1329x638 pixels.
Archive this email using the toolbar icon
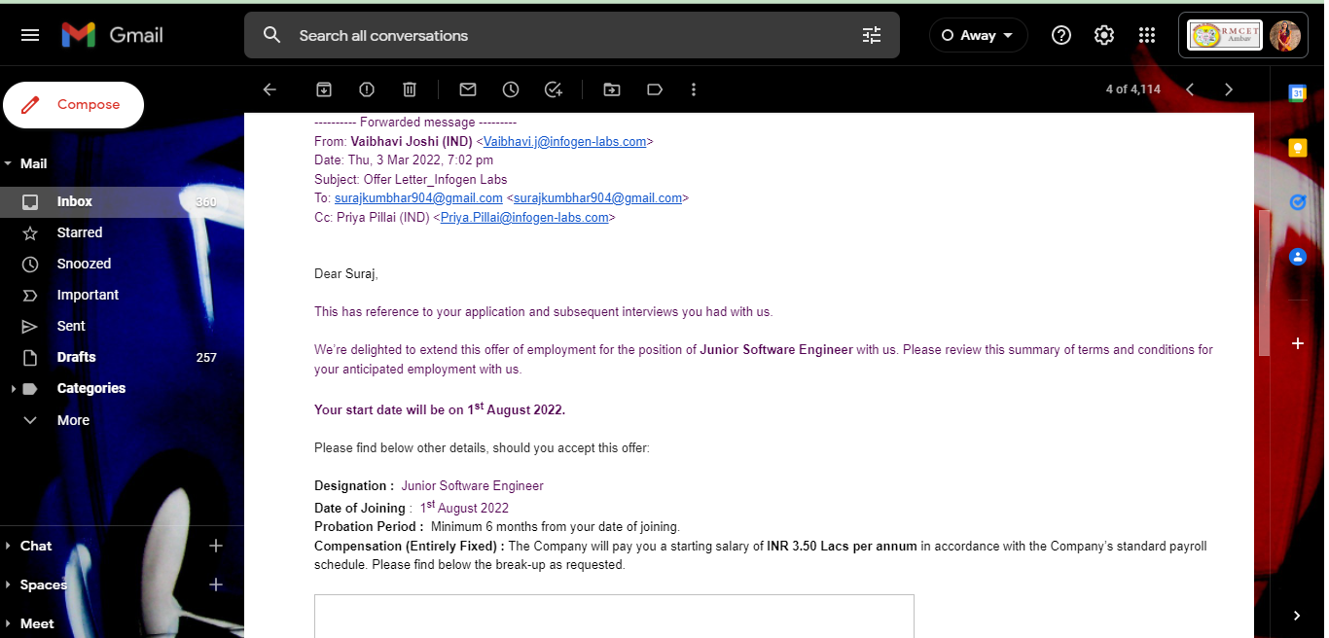[x=324, y=89]
